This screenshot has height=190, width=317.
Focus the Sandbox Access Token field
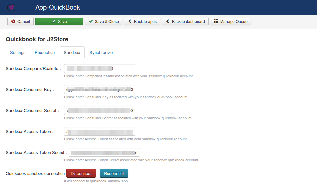click(x=100, y=131)
